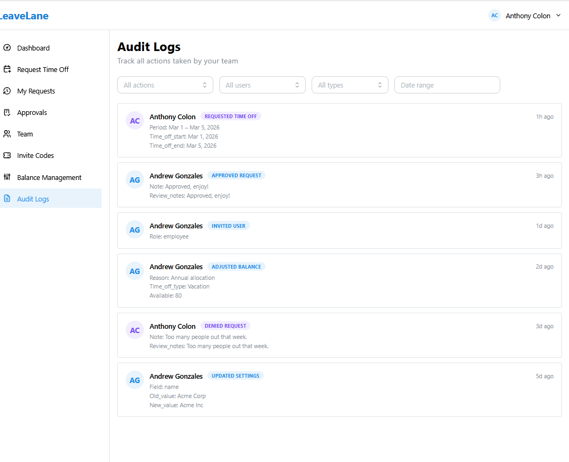Open the Team page
The width and height of the screenshot is (569, 462).
pyautogui.click(x=51, y=134)
